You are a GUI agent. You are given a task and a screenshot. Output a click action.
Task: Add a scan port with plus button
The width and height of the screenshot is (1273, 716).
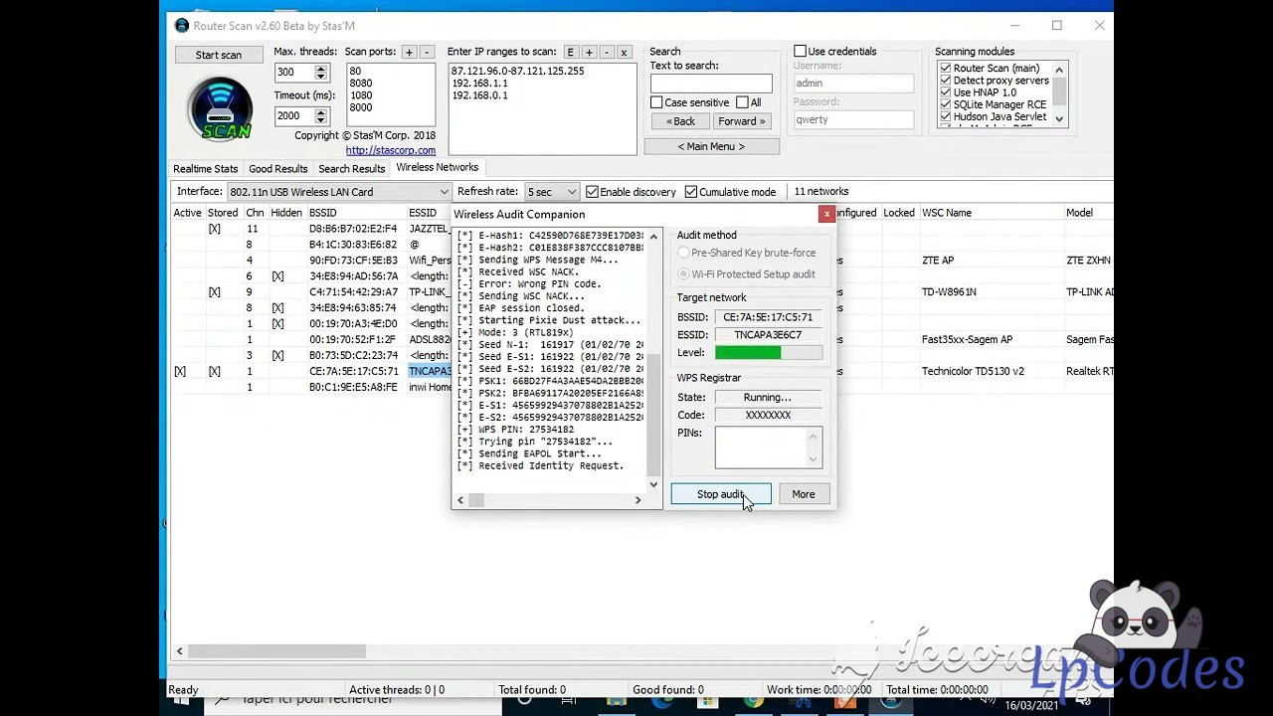(x=409, y=52)
